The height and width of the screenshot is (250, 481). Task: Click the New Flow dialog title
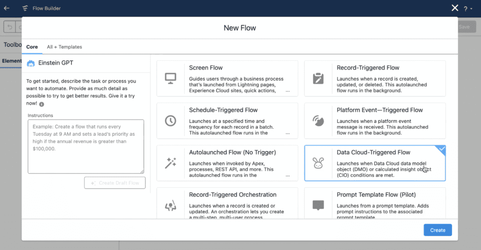(x=240, y=28)
